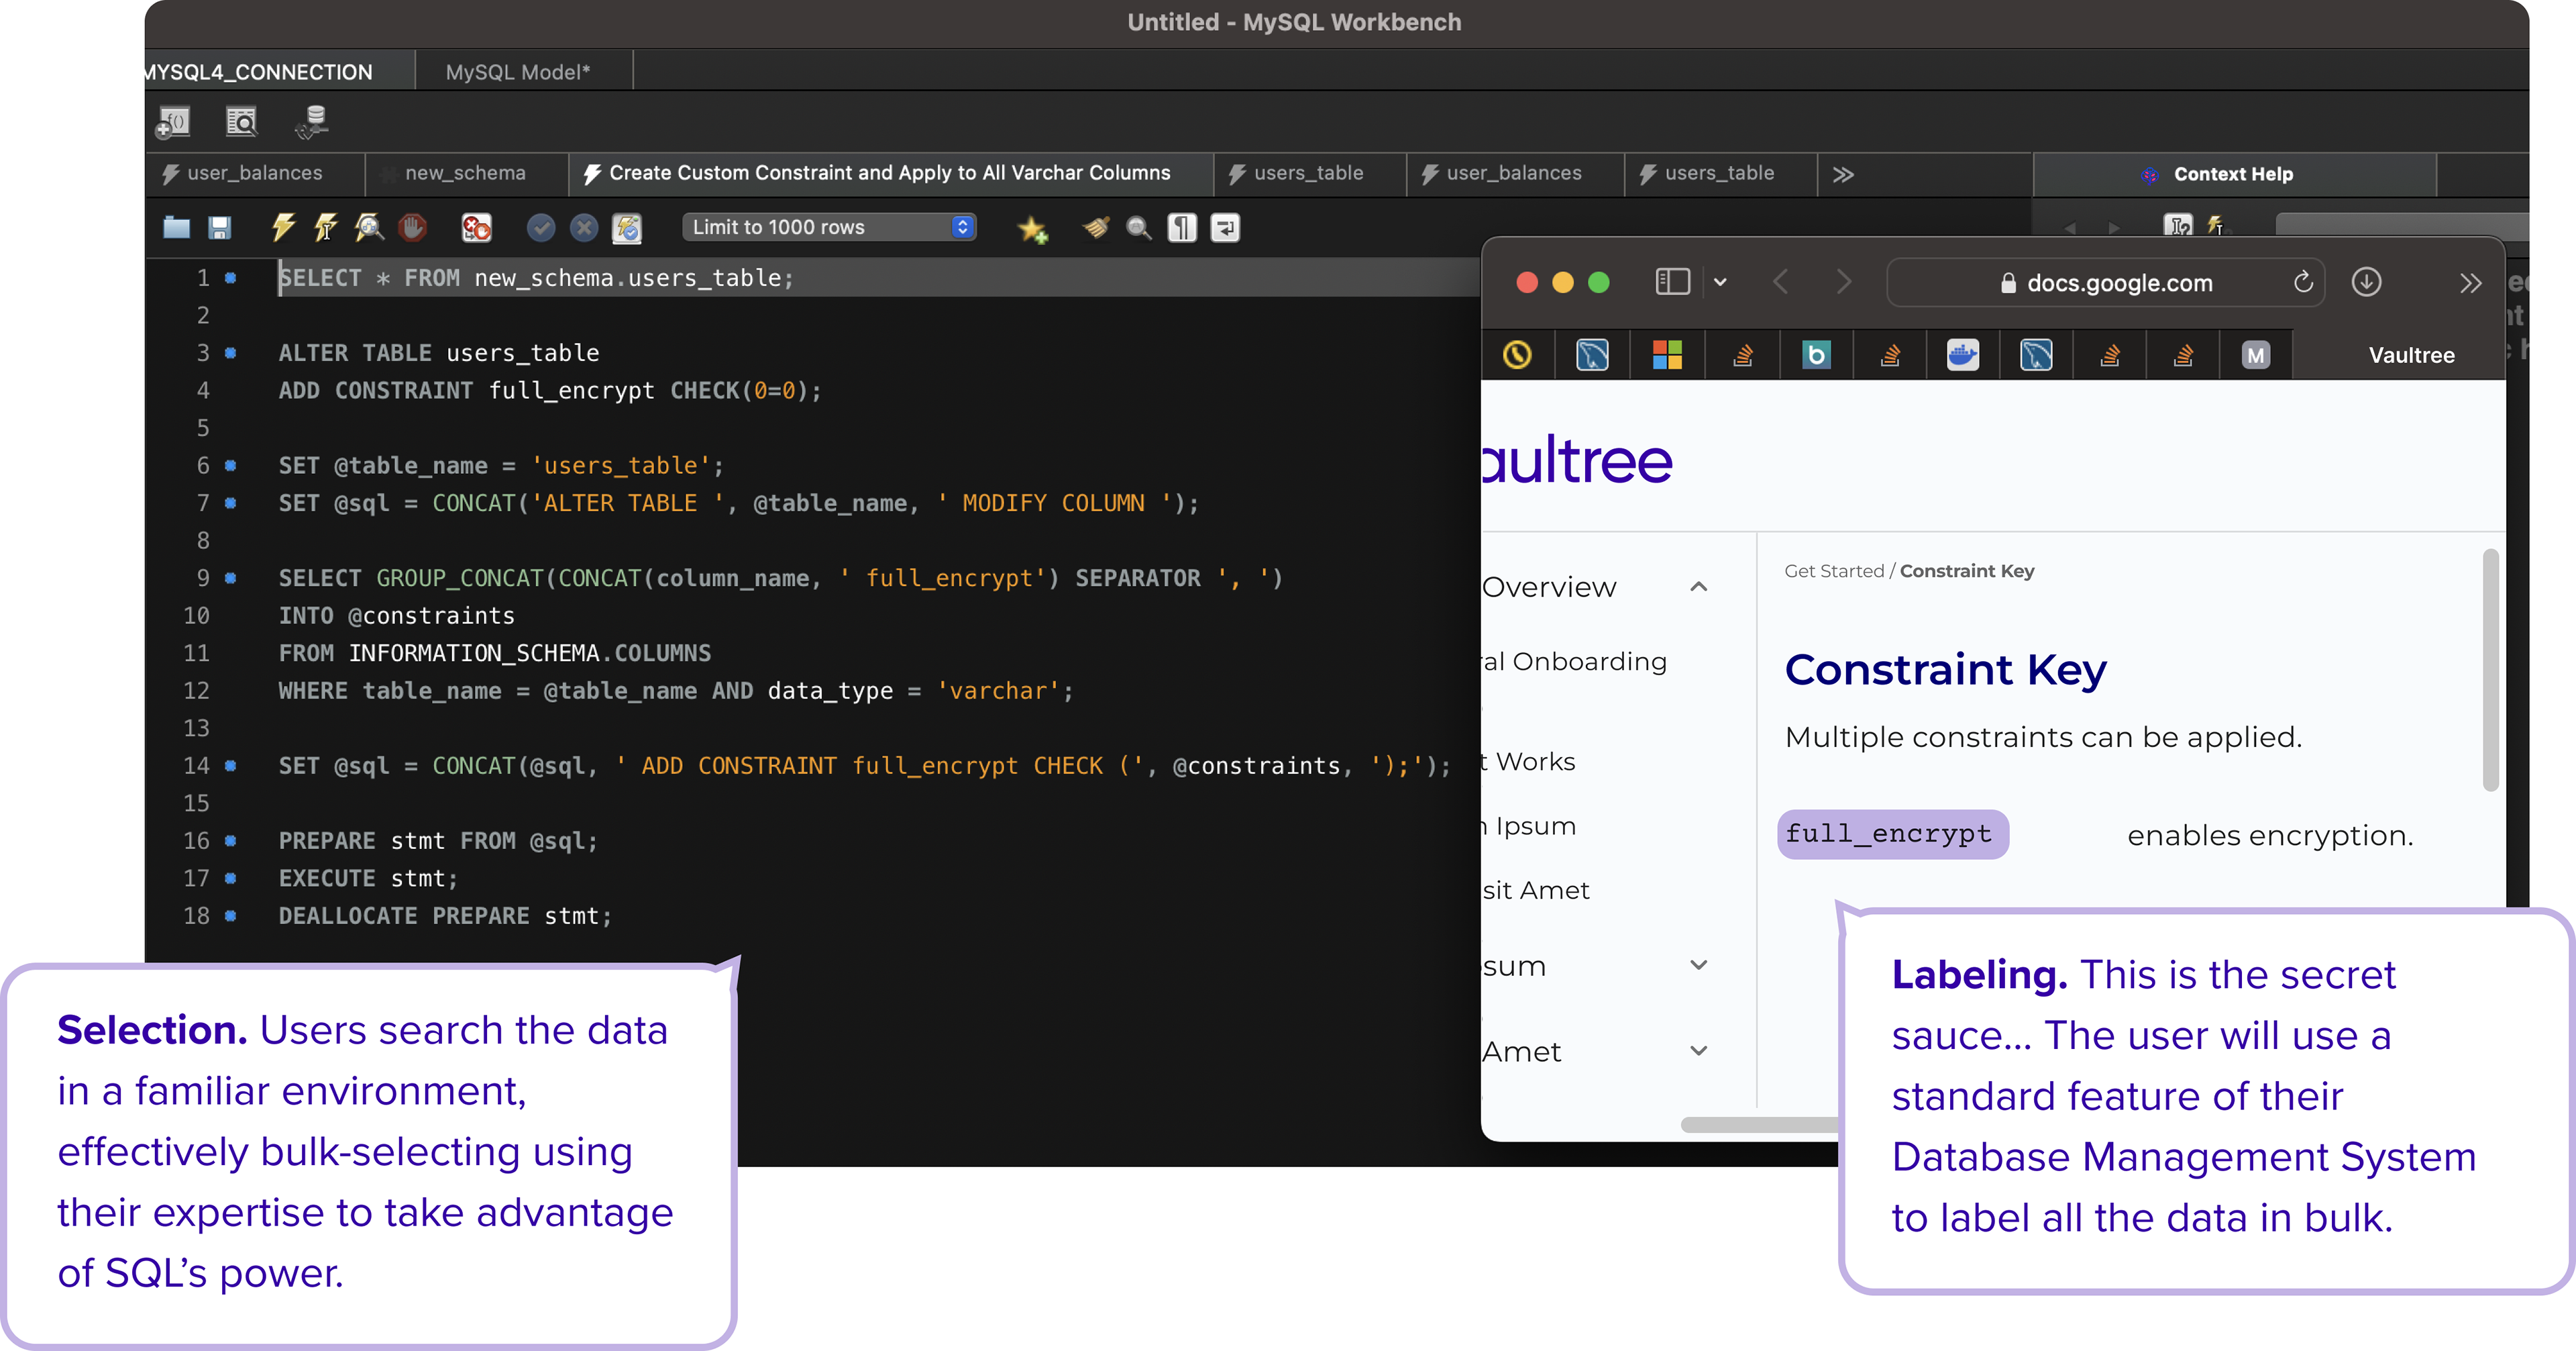The width and height of the screenshot is (2576, 1351).
Task: Click the 'FROM INFORMATION_SCHEMA.COLUMNS' line
Action: (495, 652)
